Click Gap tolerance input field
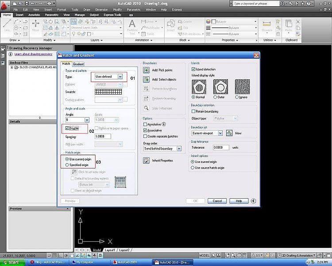 click(221, 148)
